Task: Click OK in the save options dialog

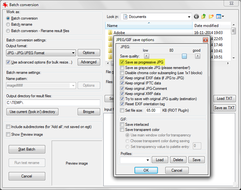Action: [x=146, y=170]
